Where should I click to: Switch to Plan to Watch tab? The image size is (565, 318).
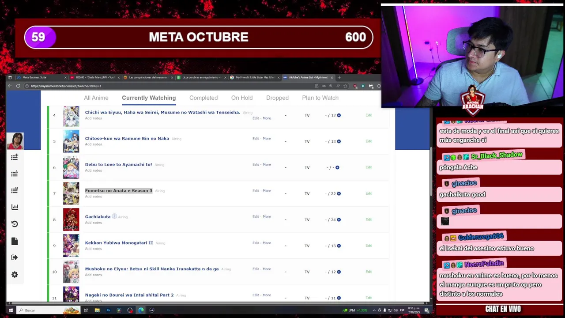click(320, 98)
